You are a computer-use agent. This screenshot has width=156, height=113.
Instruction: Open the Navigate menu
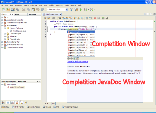click(18, 5)
